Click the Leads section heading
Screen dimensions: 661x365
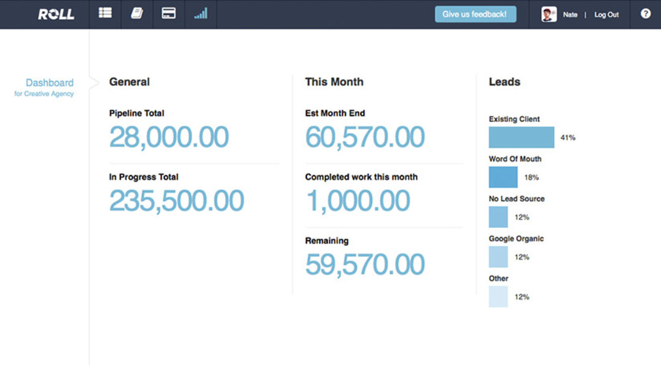[504, 82]
